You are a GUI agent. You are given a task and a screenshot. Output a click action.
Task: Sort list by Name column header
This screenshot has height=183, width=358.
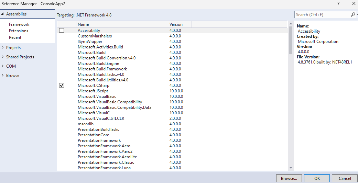[122, 24]
